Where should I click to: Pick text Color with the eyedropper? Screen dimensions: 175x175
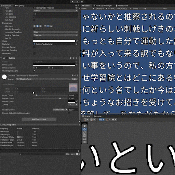click(x=77, y=41)
